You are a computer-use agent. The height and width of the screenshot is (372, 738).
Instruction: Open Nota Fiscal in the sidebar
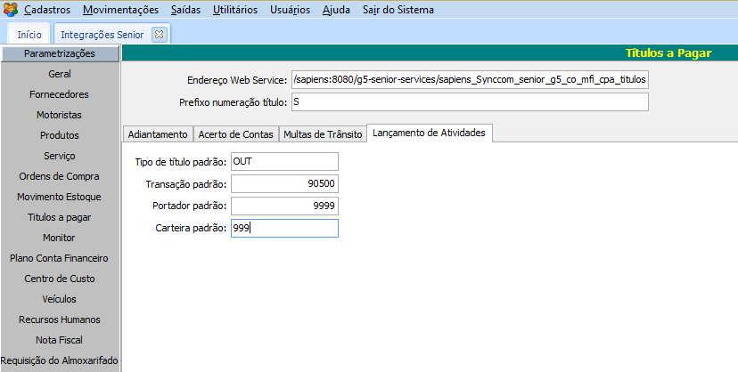[x=60, y=340]
